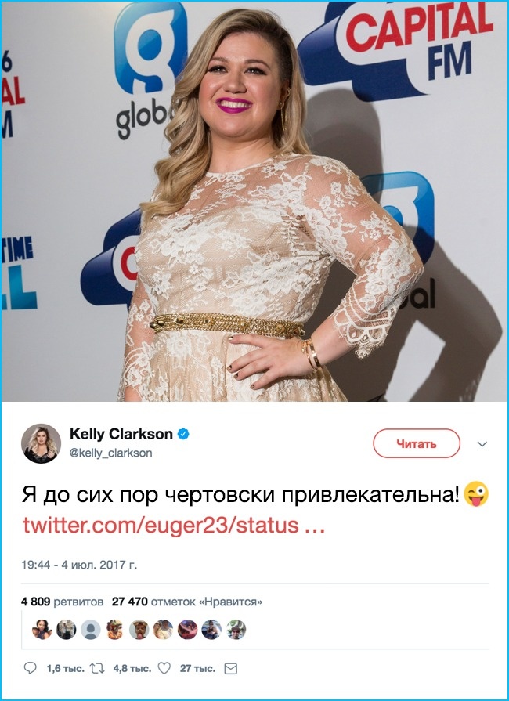
Task: Click the winking tongue emoji
Action: (476, 494)
